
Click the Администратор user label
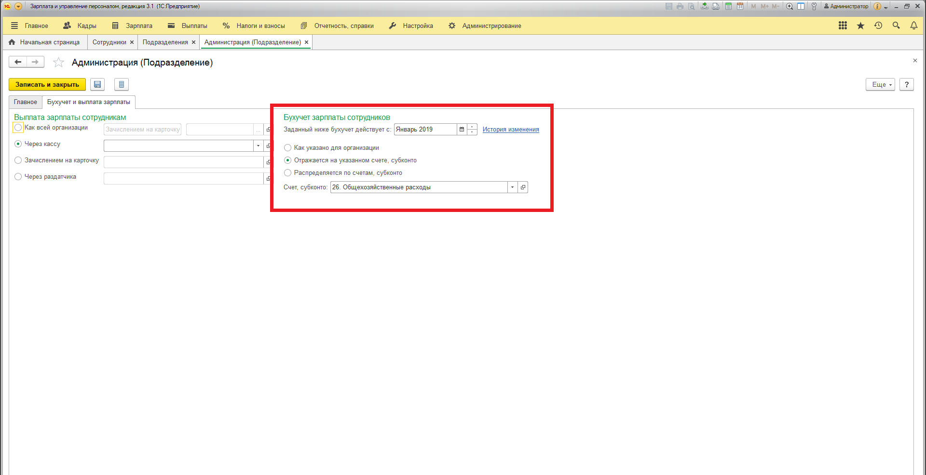(846, 6)
